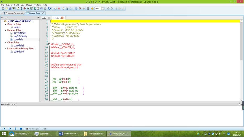Open Project Settings chip icon

click(88, 9)
